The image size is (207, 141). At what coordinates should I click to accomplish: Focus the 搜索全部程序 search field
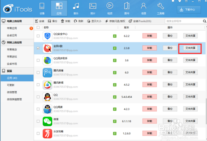(184, 21)
